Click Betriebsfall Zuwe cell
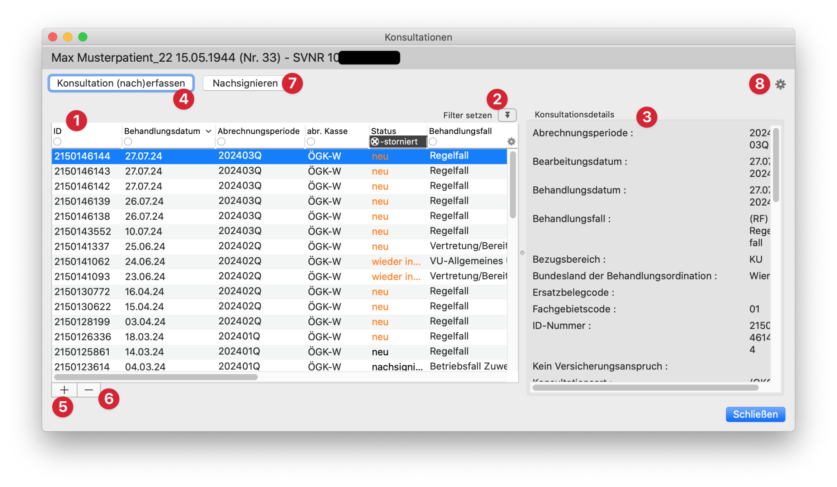The image size is (837, 487). [x=468, y=366]
